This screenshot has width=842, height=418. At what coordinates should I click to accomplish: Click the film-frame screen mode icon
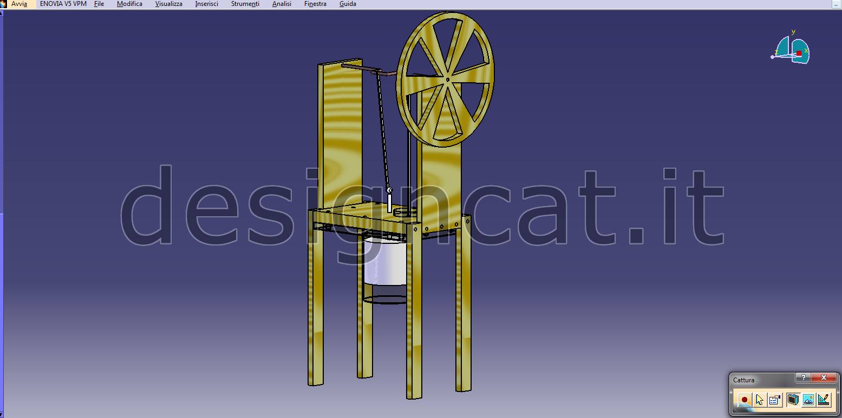coord(793,400)
